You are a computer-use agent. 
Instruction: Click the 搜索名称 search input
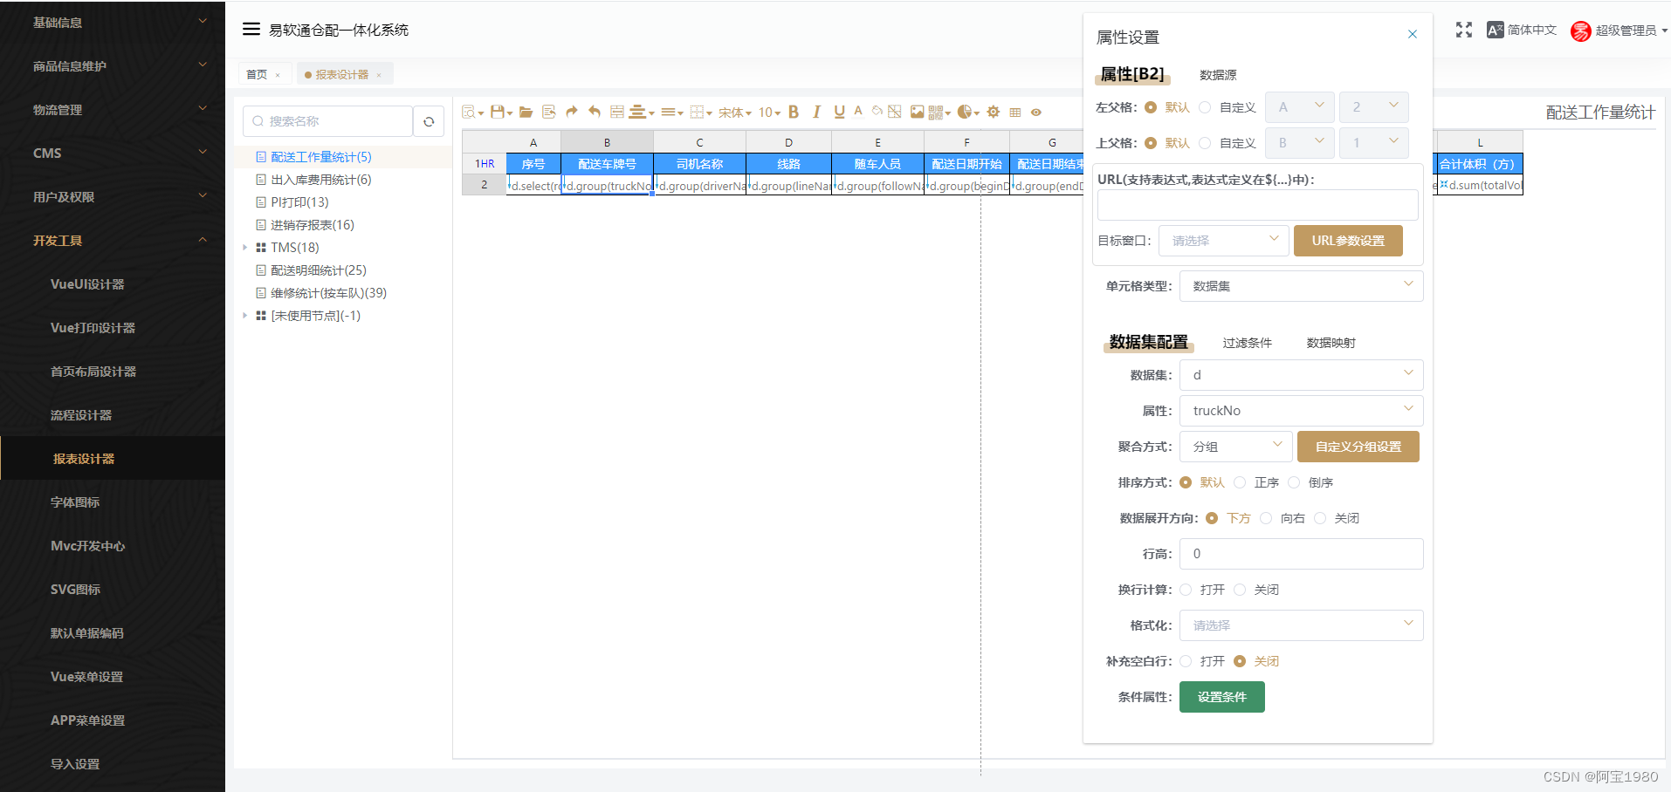click(x=327, y=121)
